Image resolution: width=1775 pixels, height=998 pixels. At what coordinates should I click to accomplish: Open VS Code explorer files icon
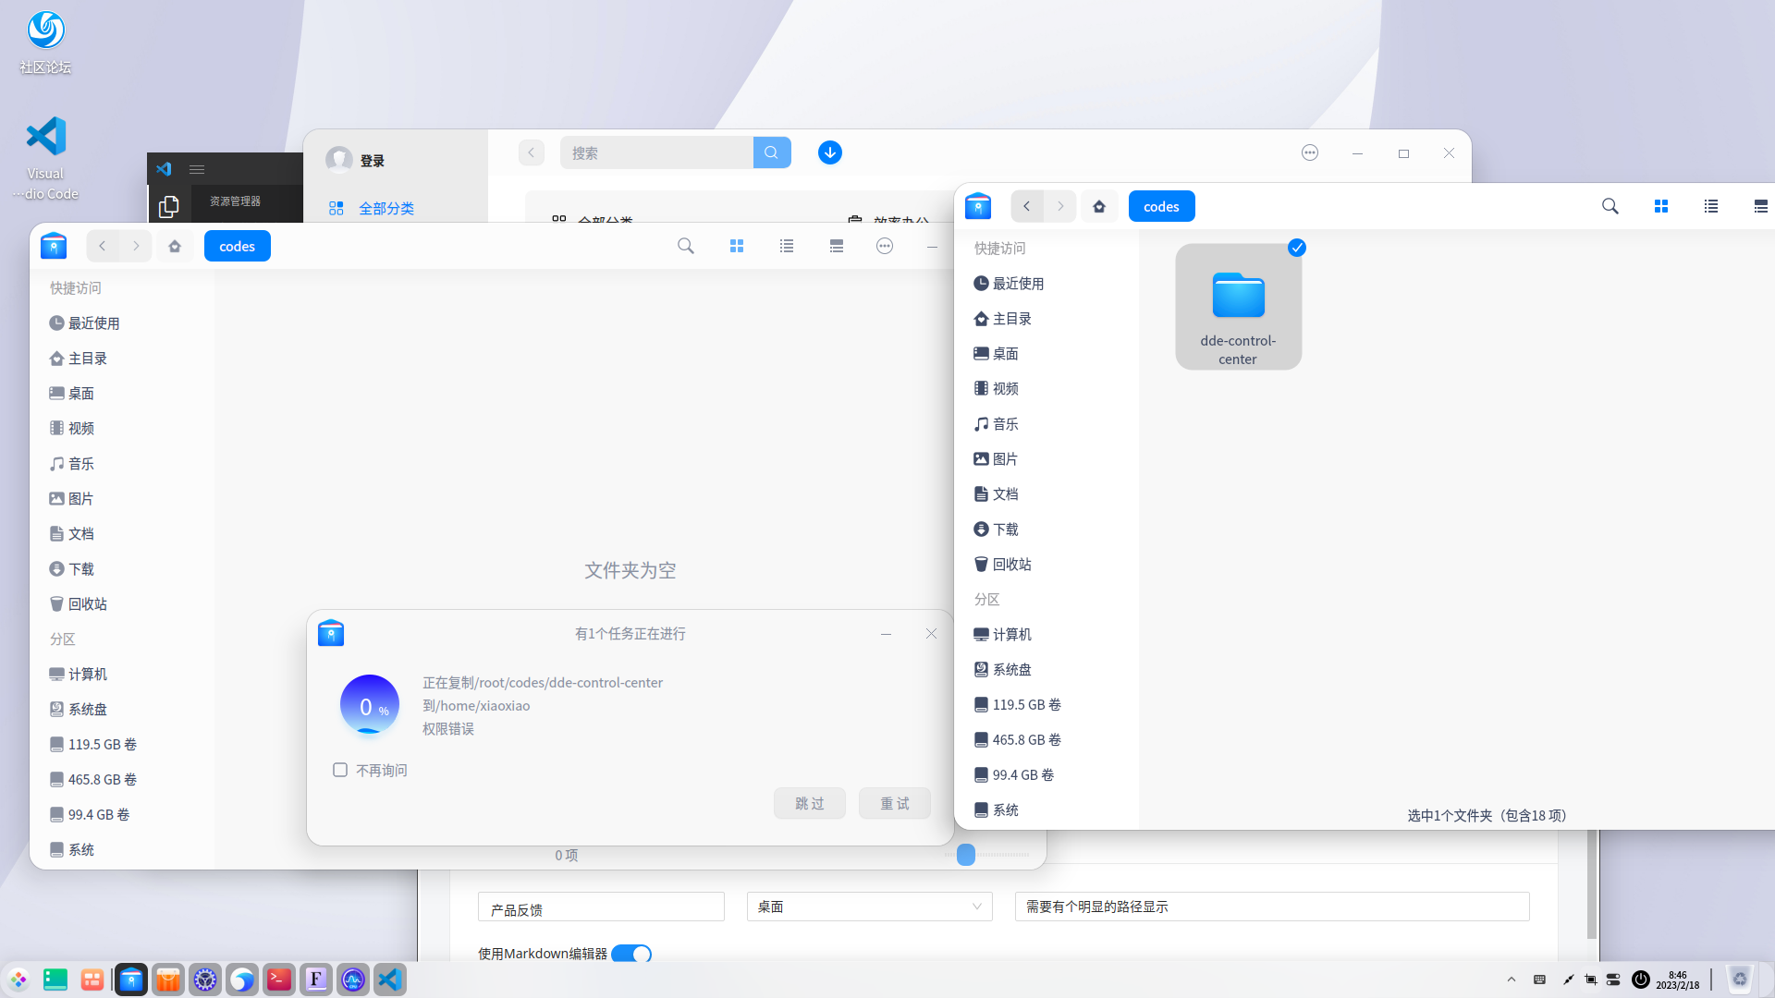pos(168,207)
